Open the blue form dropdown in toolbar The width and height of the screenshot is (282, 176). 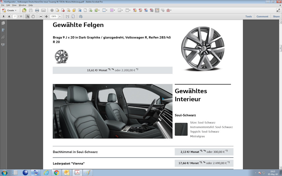coord(105,10)
